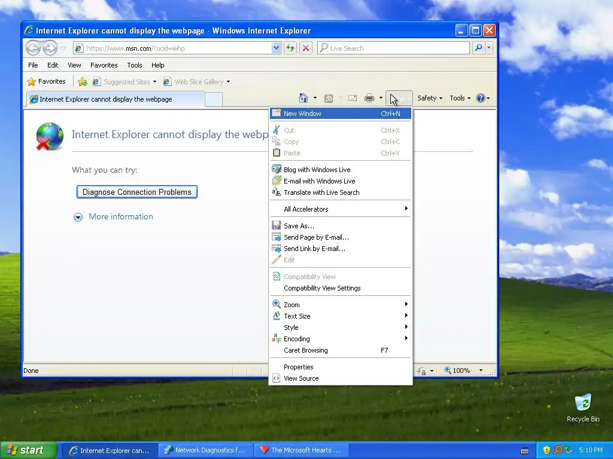Select E-mail with Windows Live
Screen dimensions: 613x459
(x=341, y=181)
